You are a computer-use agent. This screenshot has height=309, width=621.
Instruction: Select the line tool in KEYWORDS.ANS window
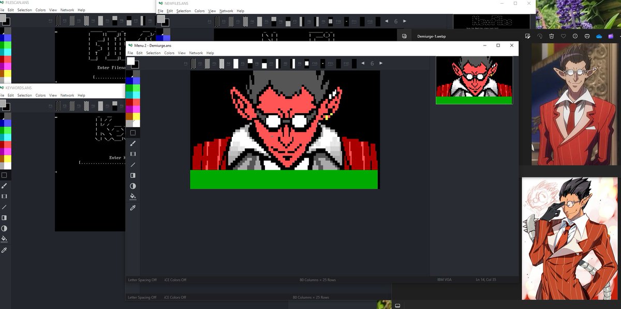(4, 207)
